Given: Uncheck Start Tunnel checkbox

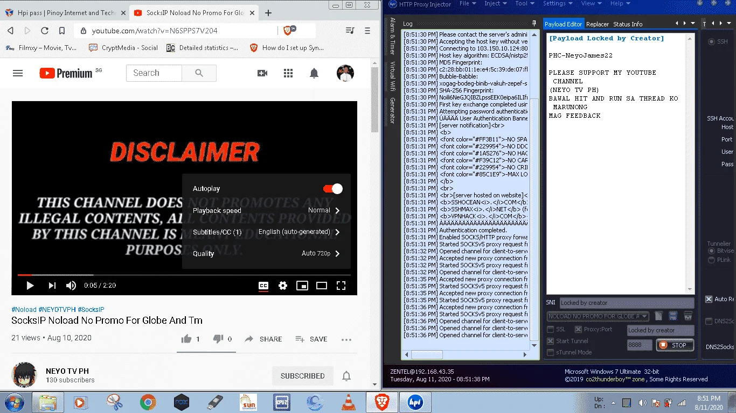Looking at the screenshot, I should click(x=551, y=341).
